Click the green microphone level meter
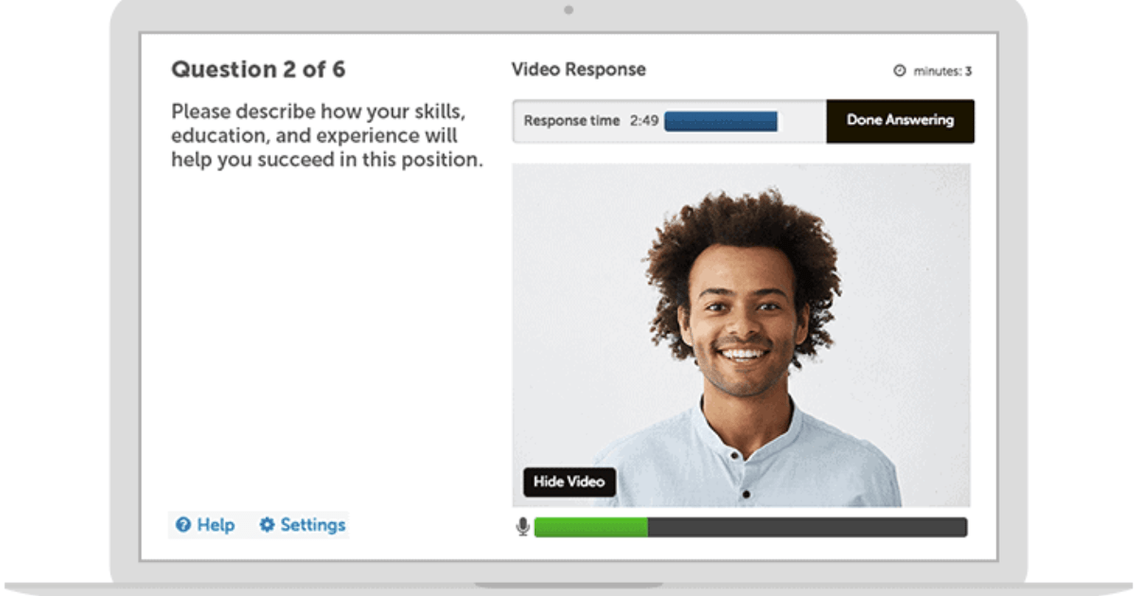The width and height of the screenshot is (1136, 596). pyautogui.click(x=591, y=527)
